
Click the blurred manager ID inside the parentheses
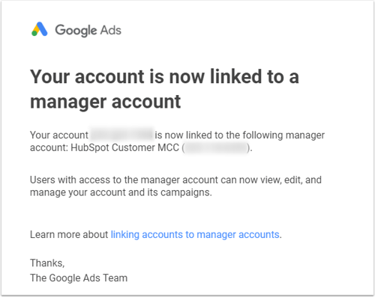pyautogui.click(x=216, y=147)
